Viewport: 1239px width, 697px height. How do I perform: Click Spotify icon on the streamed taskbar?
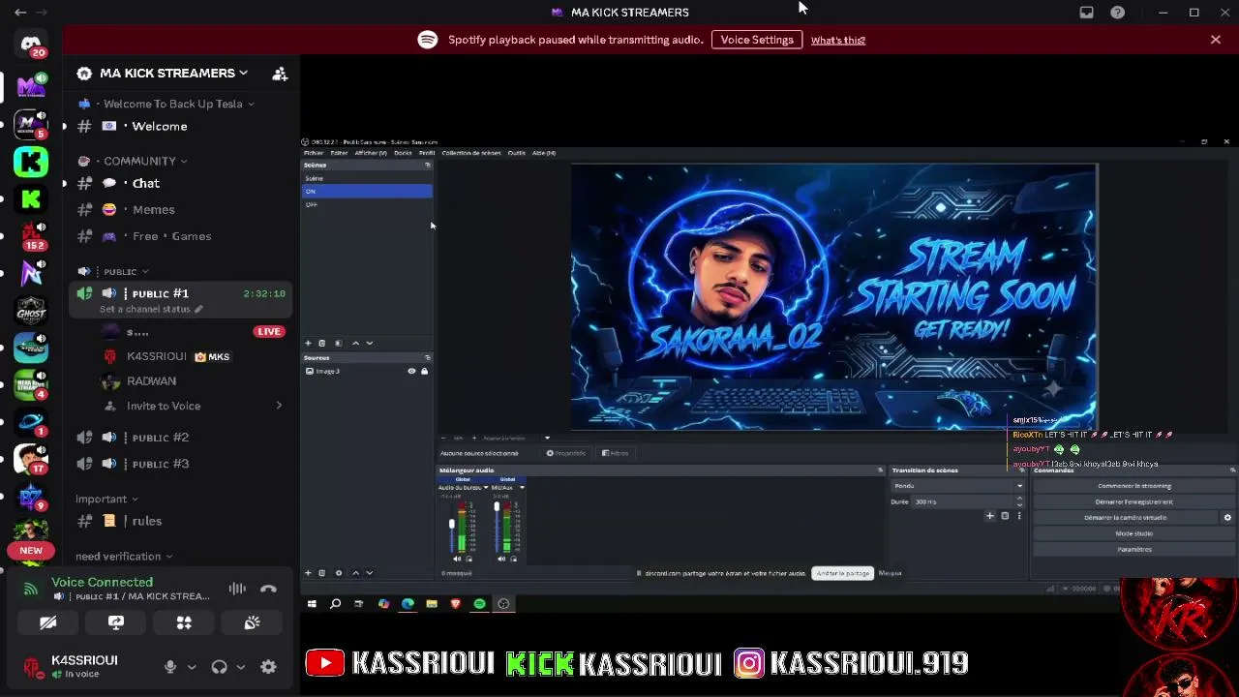pyautogui.click(x=479, y=604)
